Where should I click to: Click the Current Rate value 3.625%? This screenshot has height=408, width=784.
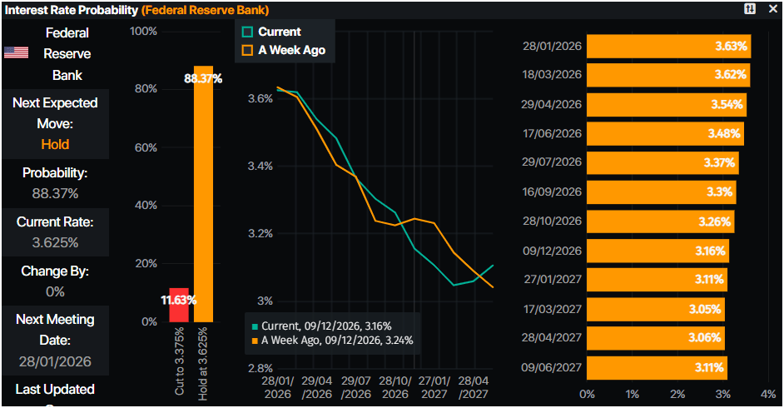[55, 242]
